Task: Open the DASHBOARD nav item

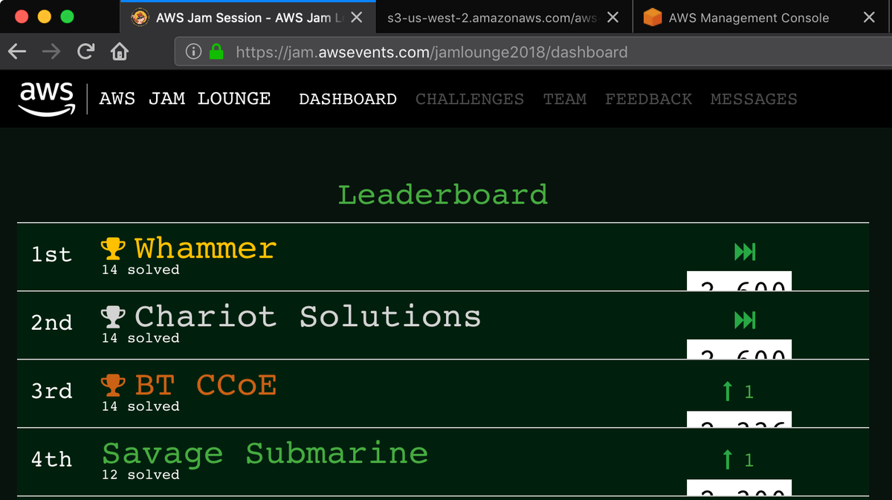Action: 348,99
